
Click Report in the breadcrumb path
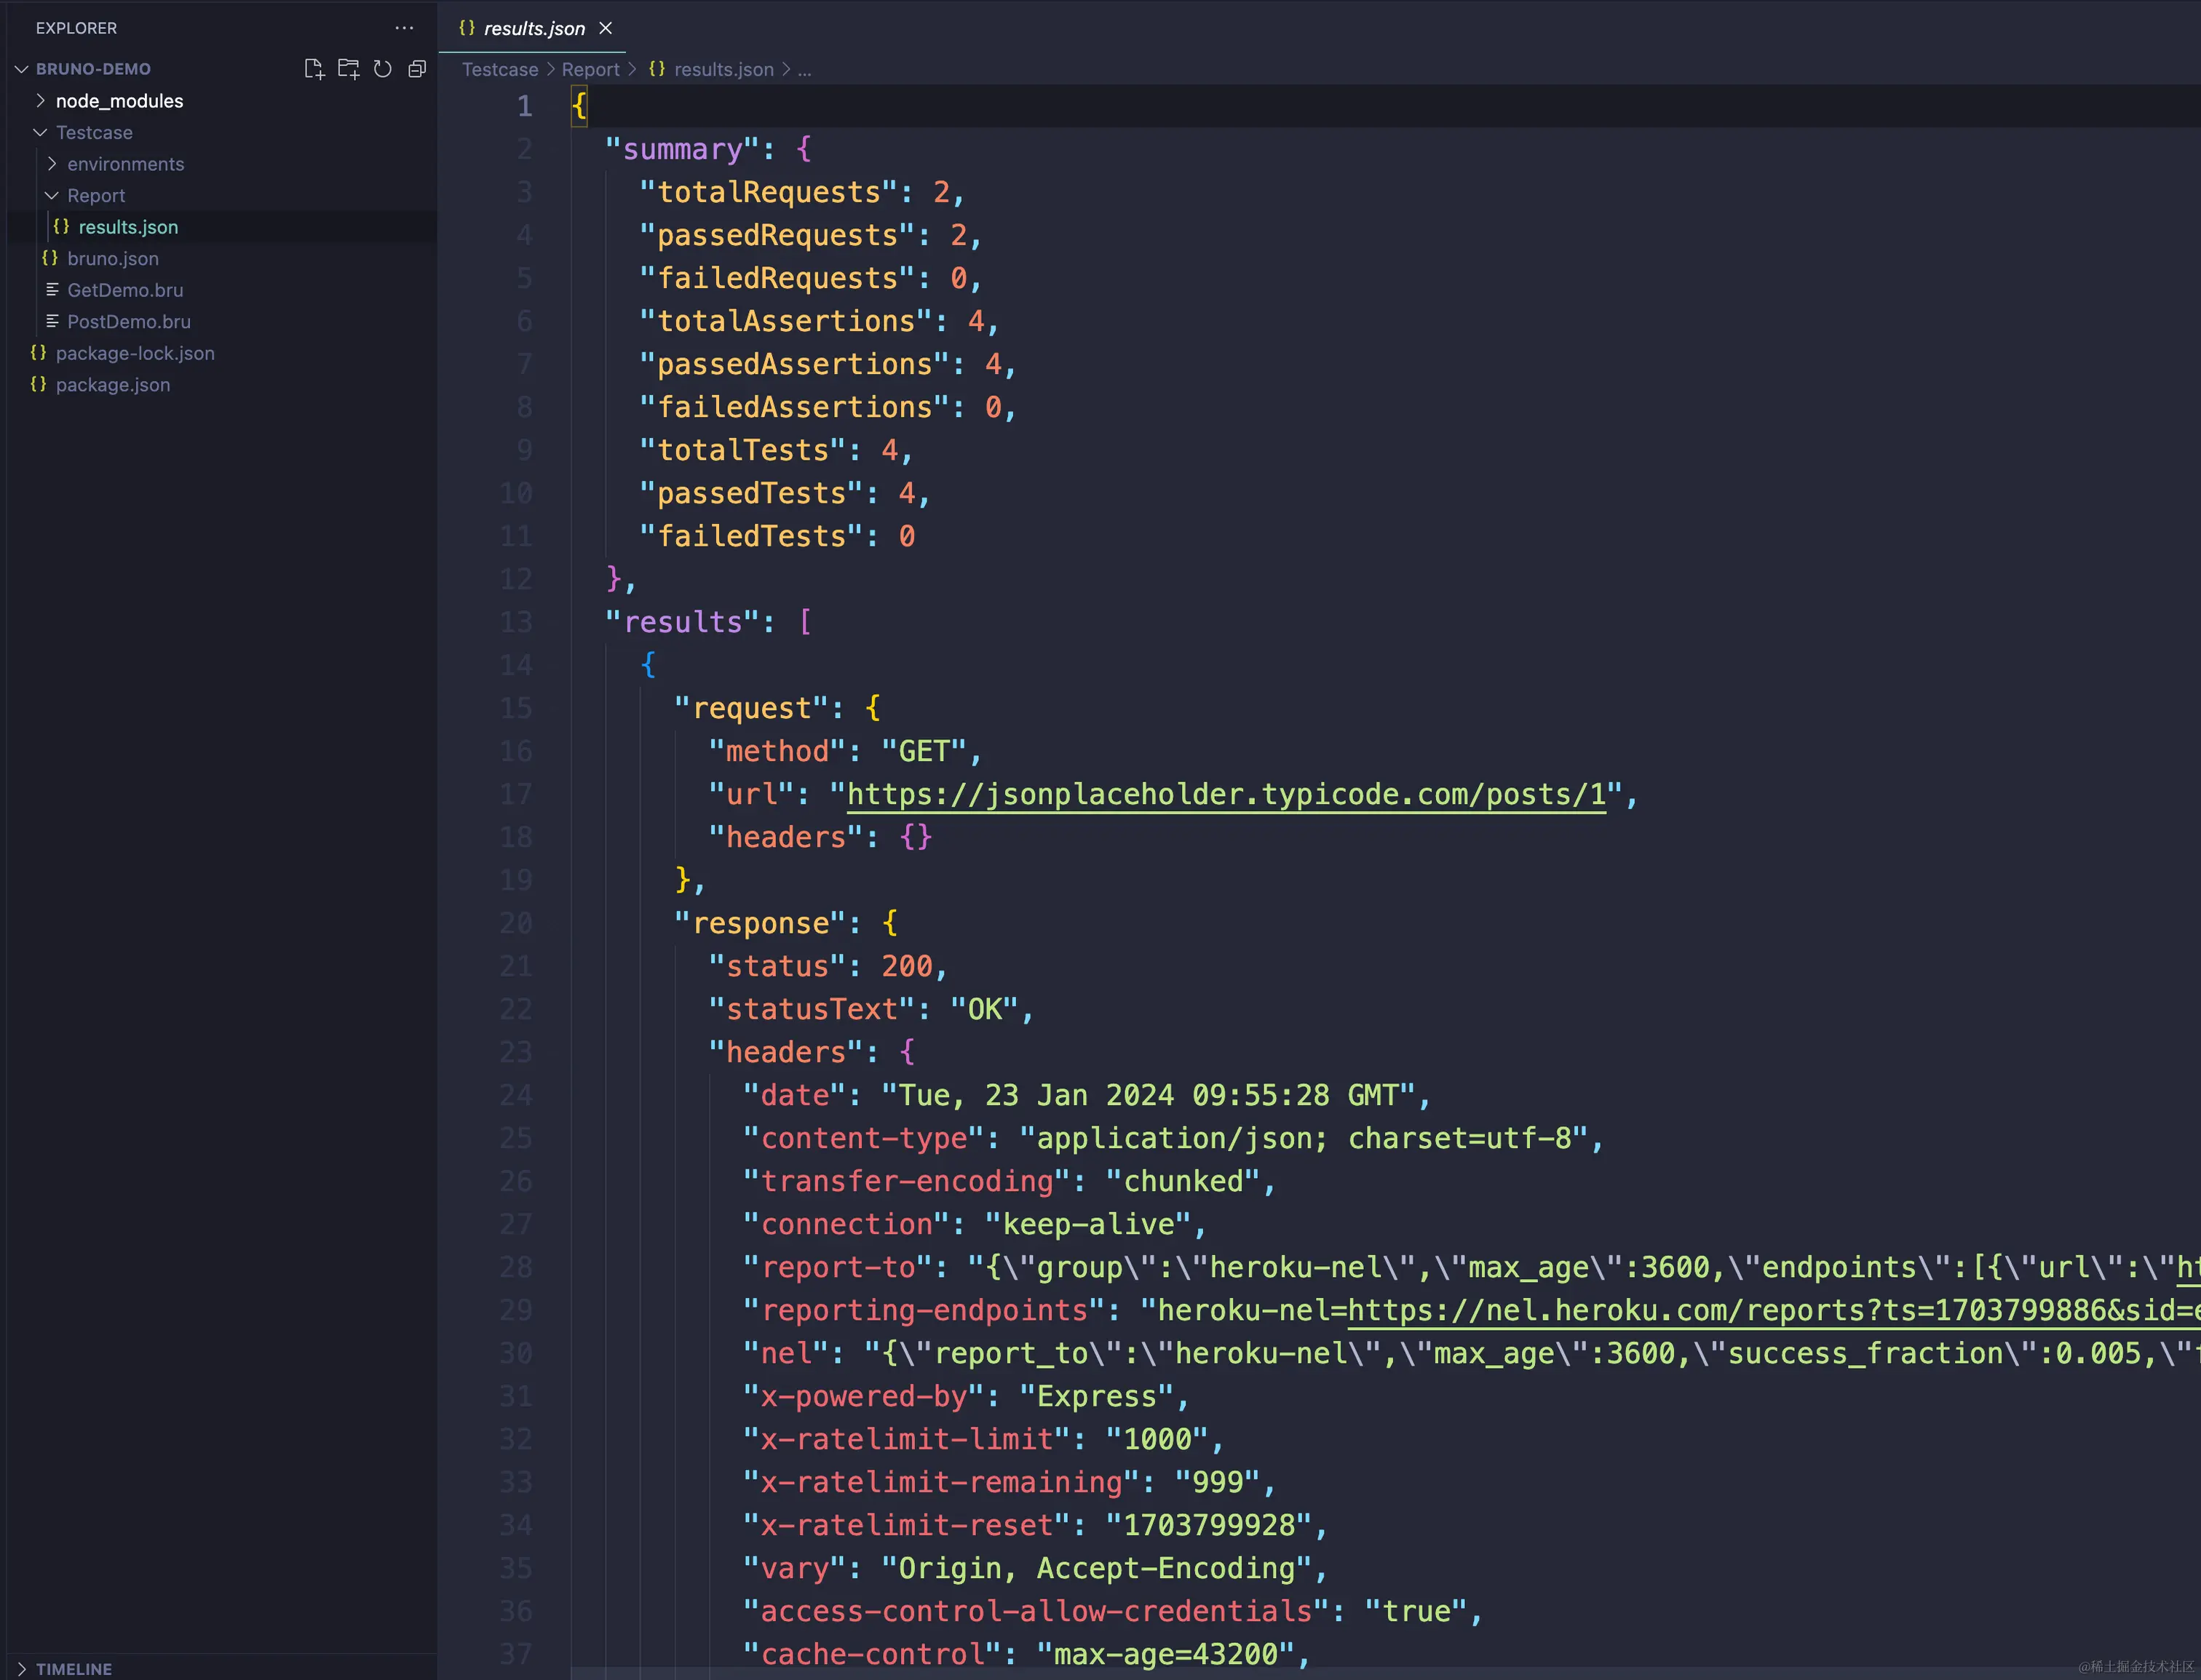(x=590, y=69)
